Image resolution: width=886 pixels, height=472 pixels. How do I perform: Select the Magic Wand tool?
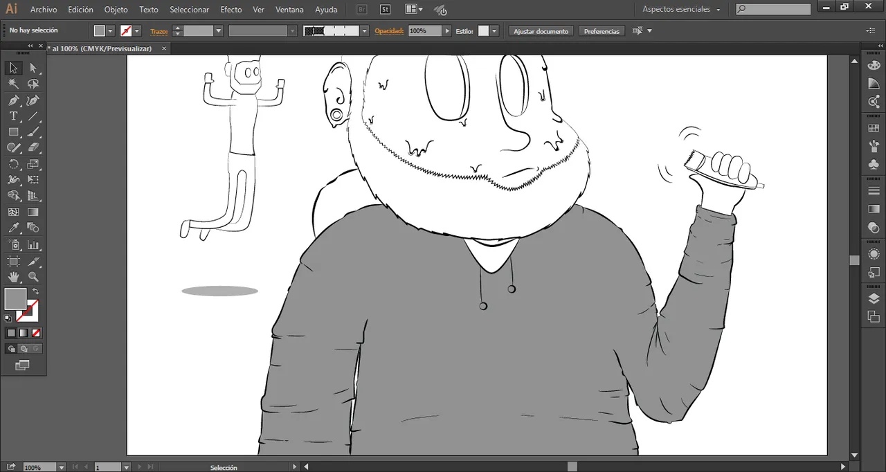click(x=13, y=84)
